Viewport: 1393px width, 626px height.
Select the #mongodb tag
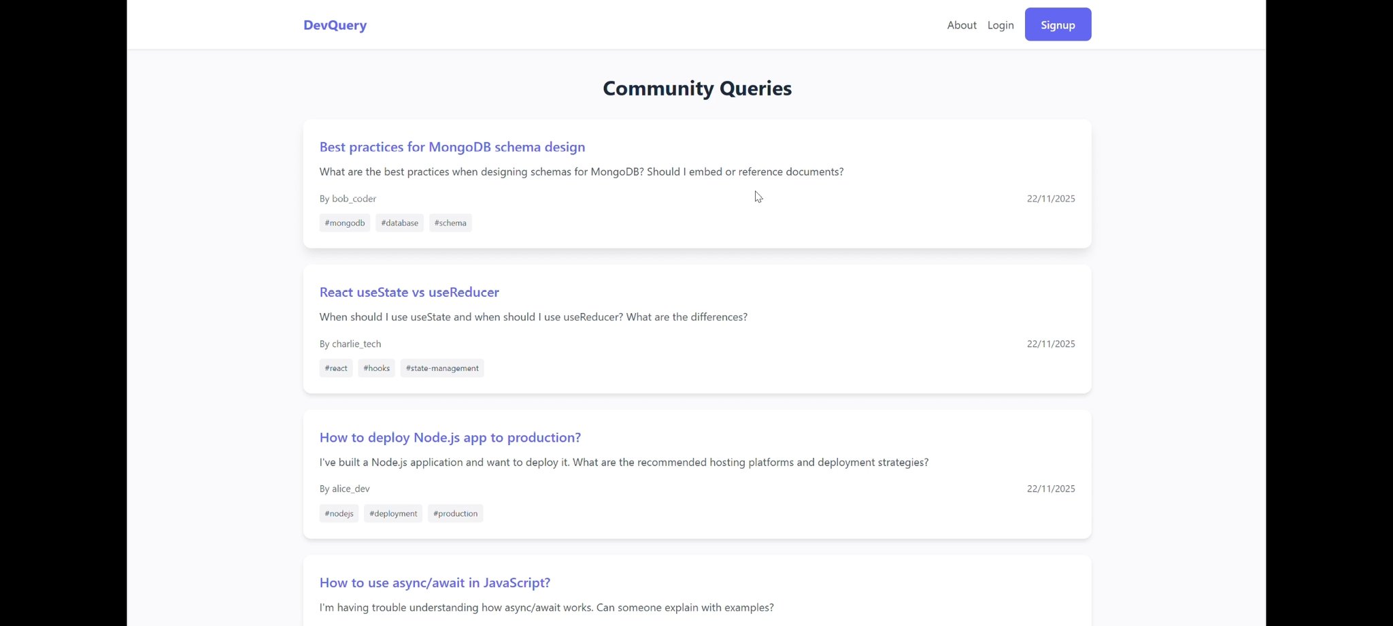coord(345,223)
